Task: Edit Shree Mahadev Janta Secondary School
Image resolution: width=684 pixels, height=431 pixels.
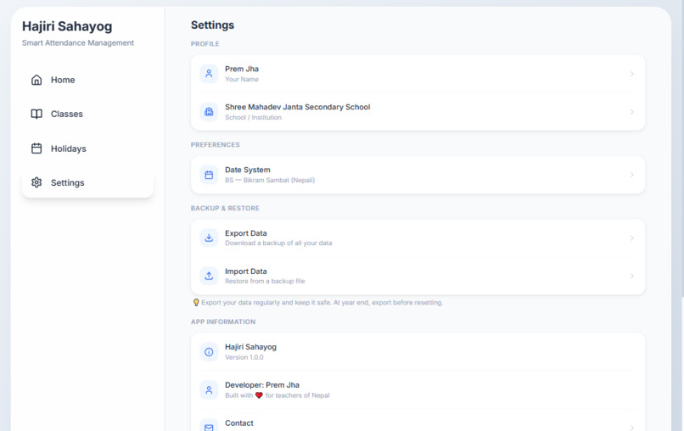Action: (x=418, y=112)
